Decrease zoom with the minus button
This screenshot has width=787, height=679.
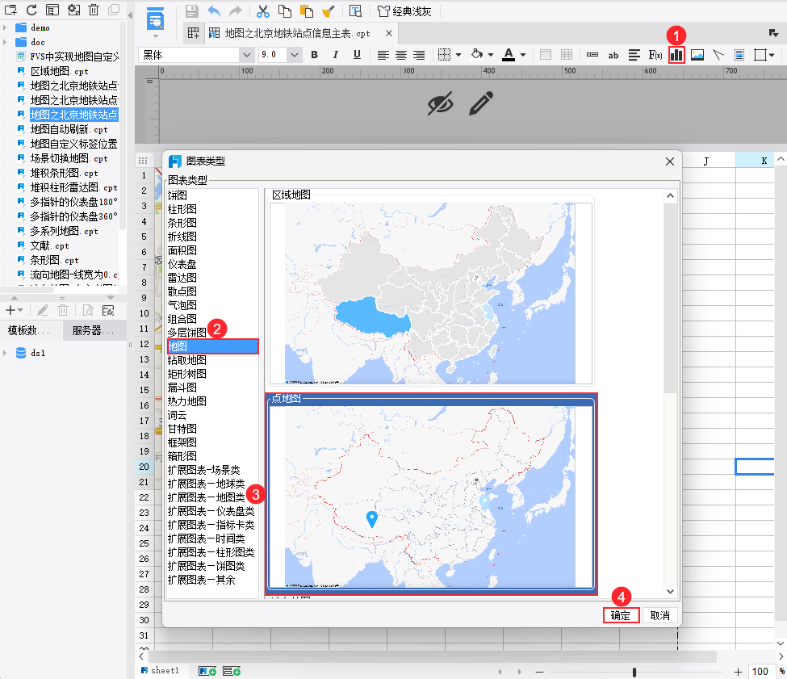tap(539, 672)
